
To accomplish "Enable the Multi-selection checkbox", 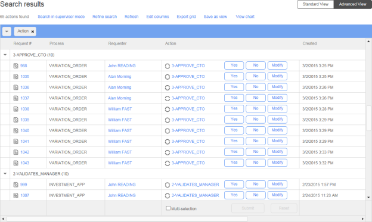I will click(x=168, y=208).
